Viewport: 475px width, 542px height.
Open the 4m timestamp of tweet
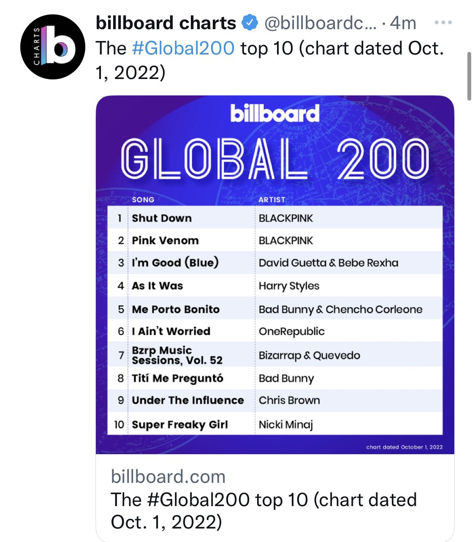pyautogui.click(x=403, y=23)
